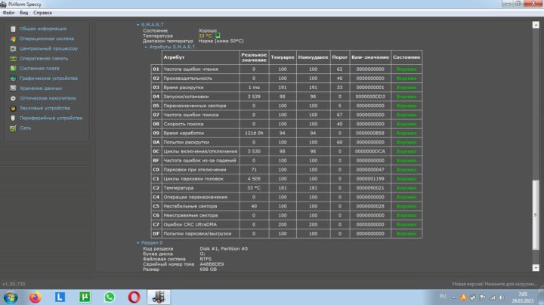Select the Запуски/остановки attribute row

pos(286,97)
